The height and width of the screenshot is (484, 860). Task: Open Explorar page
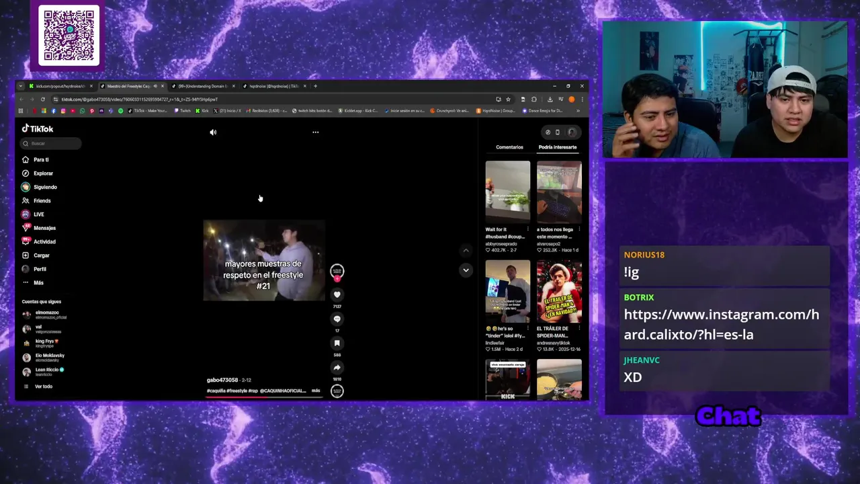(37, 173)
